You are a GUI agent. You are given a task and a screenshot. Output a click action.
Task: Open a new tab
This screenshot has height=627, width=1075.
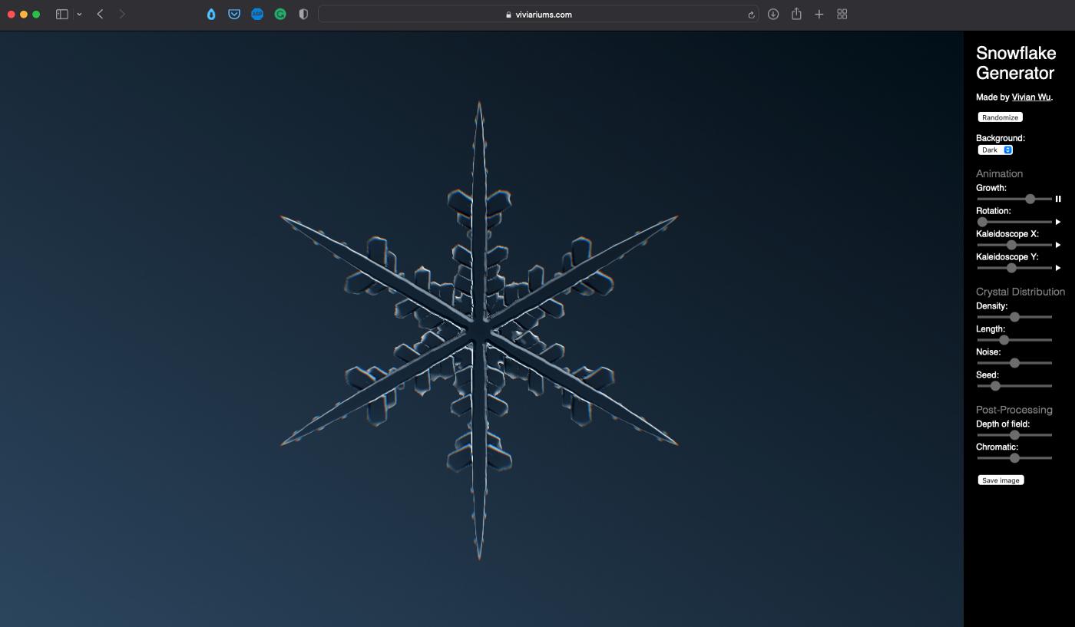(x=819, y=14)
